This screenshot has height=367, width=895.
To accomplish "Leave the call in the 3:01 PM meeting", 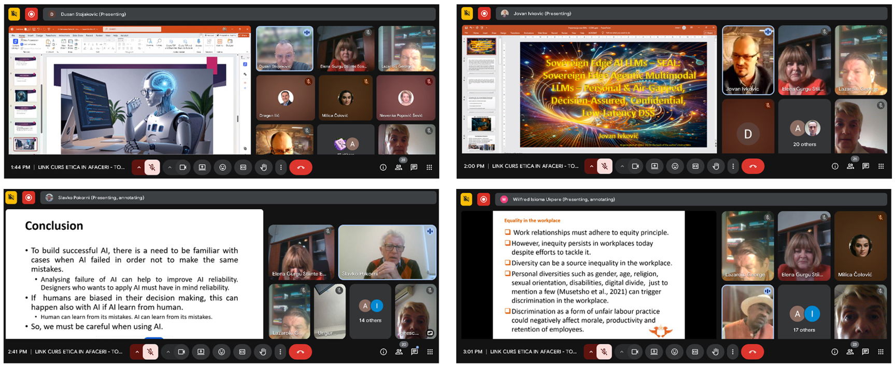I will coord(752,352).
